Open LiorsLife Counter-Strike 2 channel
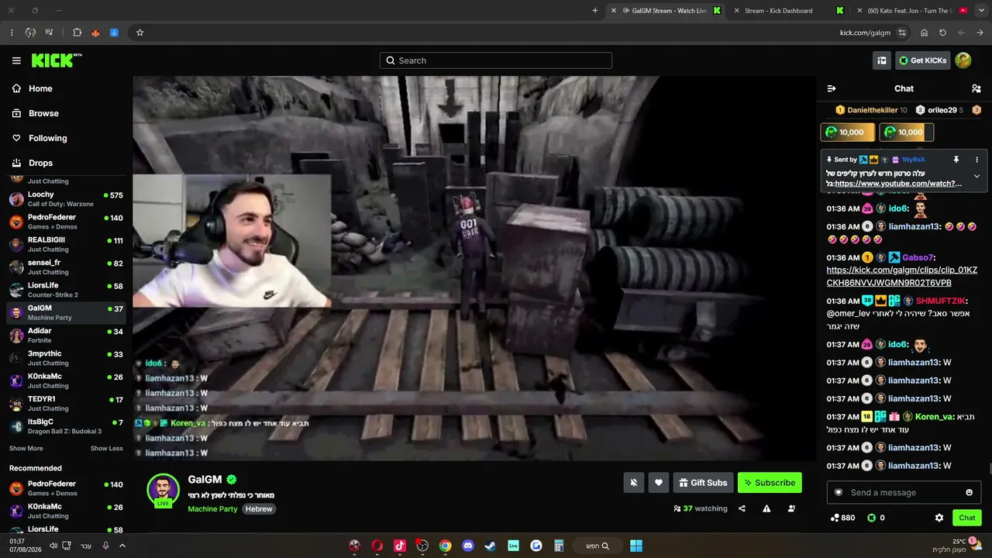This screenshot has height=558, width=992. pyautogui.click(x=67, y=290)
